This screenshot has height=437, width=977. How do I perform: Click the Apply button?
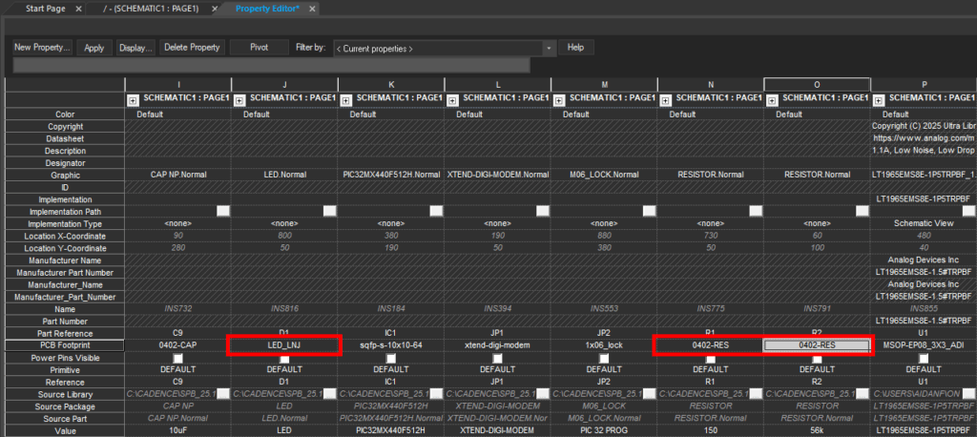[94, 48]
